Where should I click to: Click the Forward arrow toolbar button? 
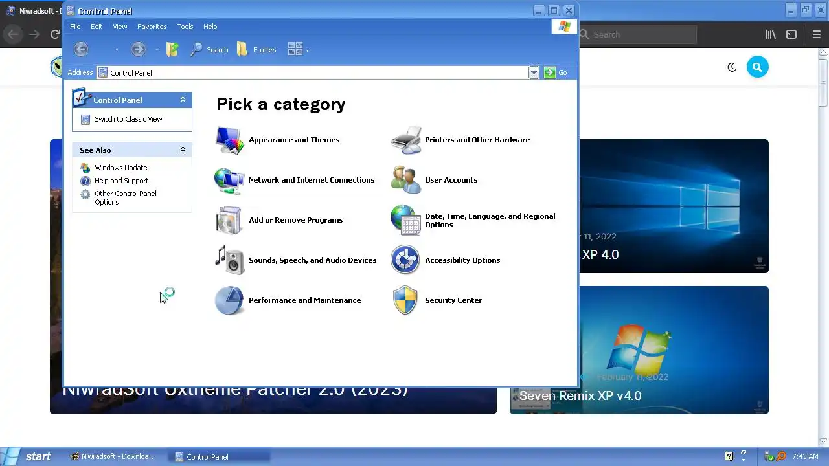[x=138, y=49]
